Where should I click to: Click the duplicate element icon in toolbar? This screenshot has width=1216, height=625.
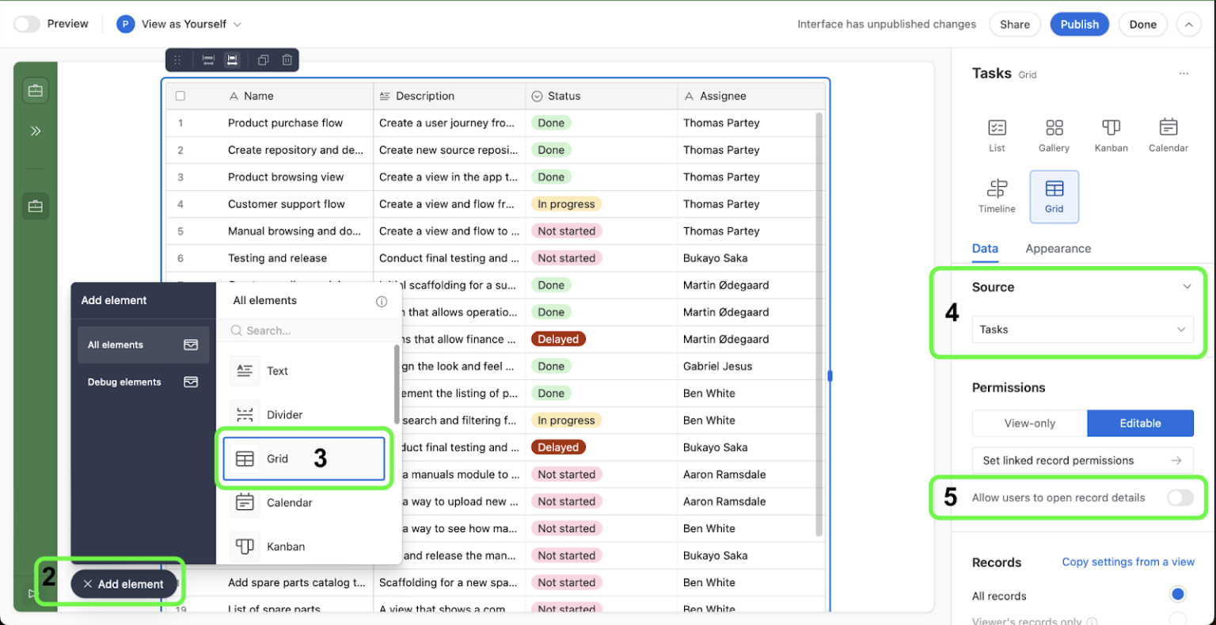264,60
